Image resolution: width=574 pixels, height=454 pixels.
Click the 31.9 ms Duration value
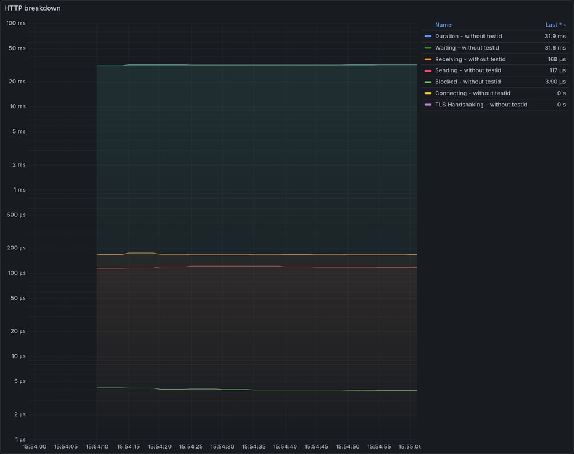[x=556, y=36]
